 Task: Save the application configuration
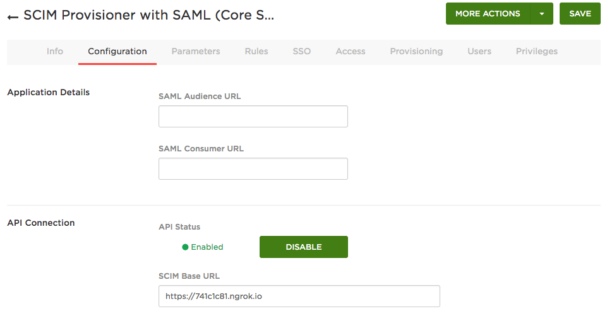[x=580, y=14]
